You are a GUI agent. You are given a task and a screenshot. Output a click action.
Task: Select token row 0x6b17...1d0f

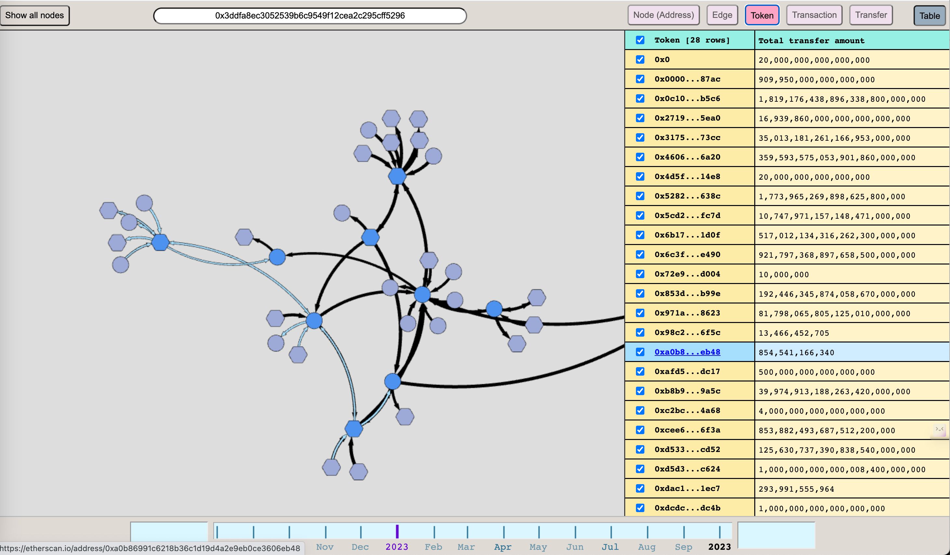tap(787, 235)
